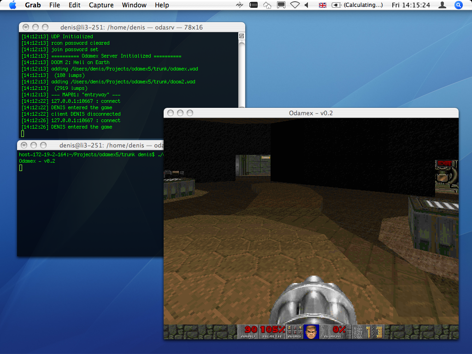Screen dimensions: 472x354
Task: Click the displays menu bar icon
Action: tap(281, 5)
